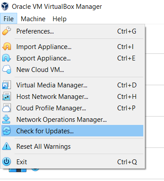Click the Ctrl+E shortcut text
Screen dimensions: 164x181
pos(126,58)
